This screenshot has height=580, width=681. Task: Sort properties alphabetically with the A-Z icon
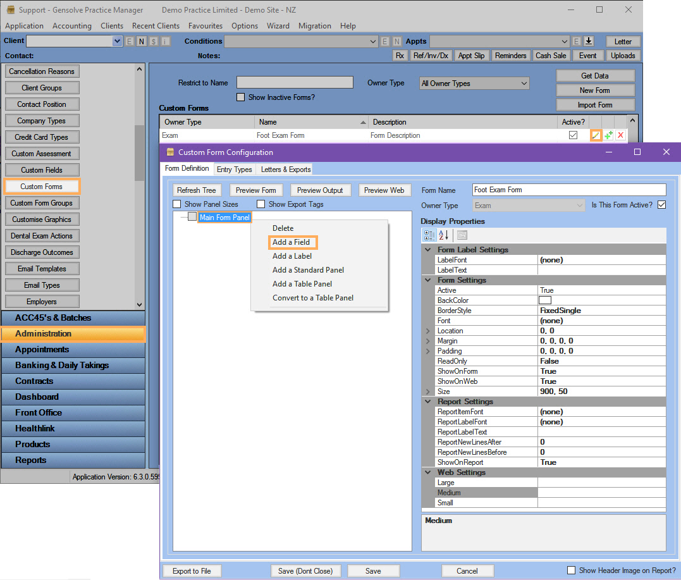click(x=442, y=235)
